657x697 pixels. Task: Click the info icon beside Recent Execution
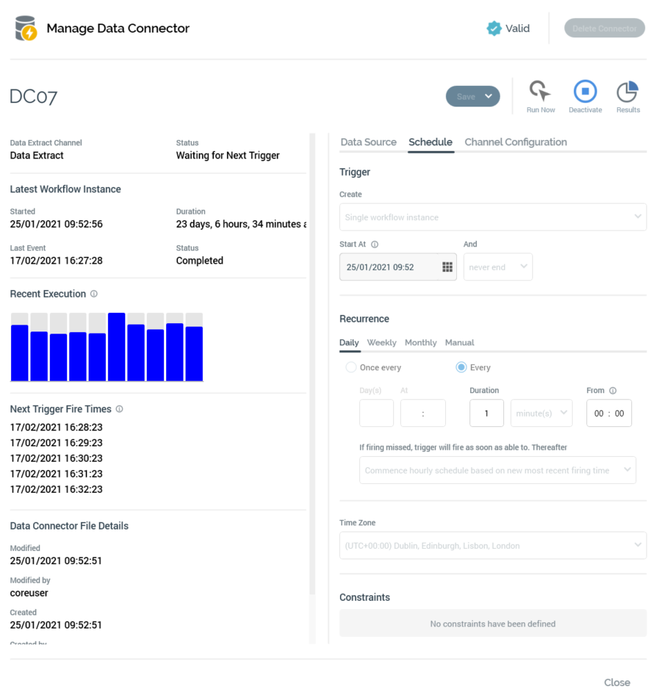point(94,294)
